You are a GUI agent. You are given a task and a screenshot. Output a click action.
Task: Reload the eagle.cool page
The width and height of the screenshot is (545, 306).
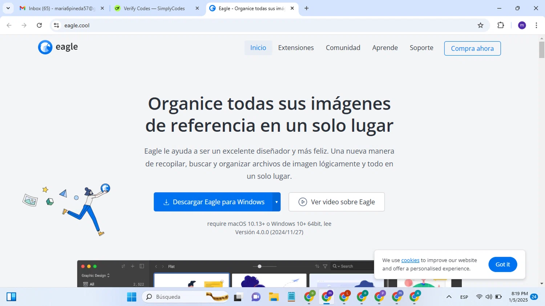click(x=39, y=25)
